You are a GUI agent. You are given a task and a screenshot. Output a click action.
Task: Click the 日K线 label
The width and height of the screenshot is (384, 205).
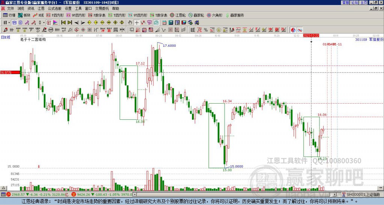click(x=6, y=37)
